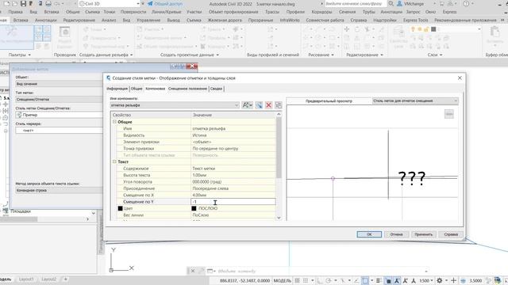The height and width of the screenshot is (285, 508).
Task: Click the text component editor icon
Action: coord(247,105)
